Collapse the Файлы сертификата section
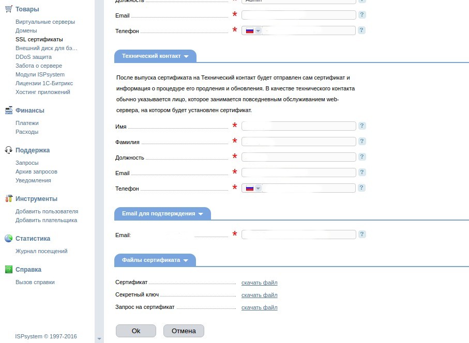This screenshot has width=469, height=343. tap(155, 260)
